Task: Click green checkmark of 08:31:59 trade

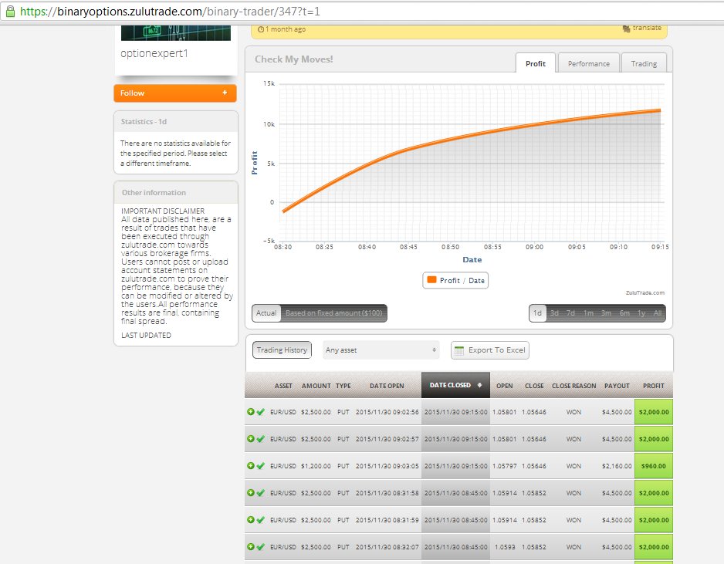Action: point(260,520)
